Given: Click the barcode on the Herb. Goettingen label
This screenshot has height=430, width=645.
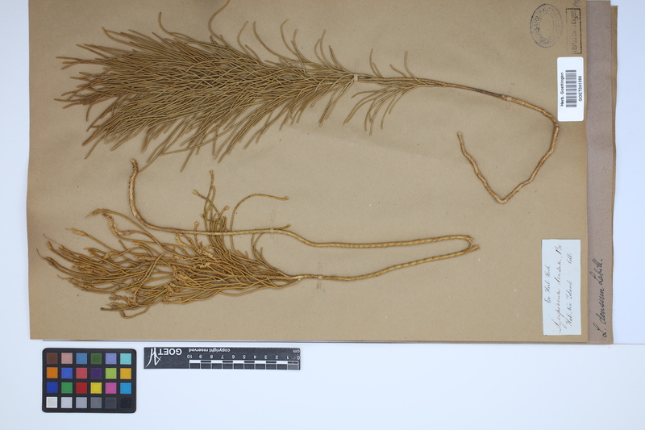Looking at the screenshot, I should [x=571, y=87].
